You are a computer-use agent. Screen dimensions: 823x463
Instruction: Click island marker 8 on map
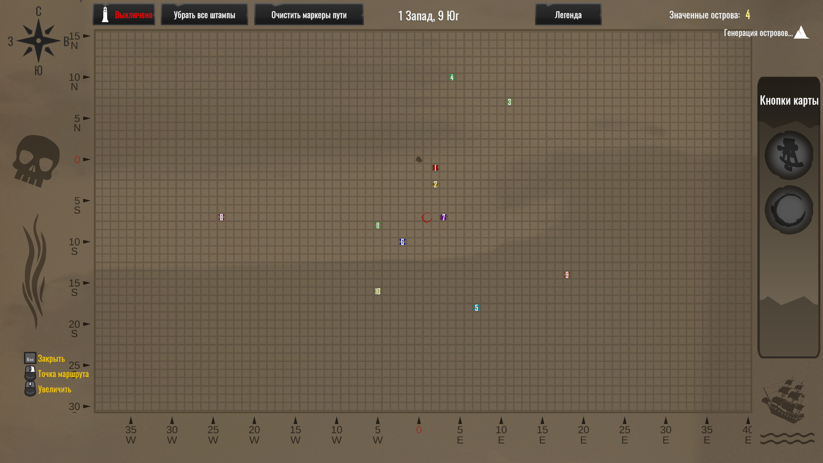pos(221,217)
